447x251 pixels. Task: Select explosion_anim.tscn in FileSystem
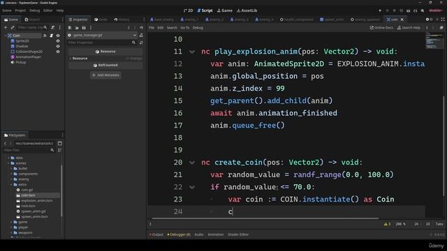37,201
